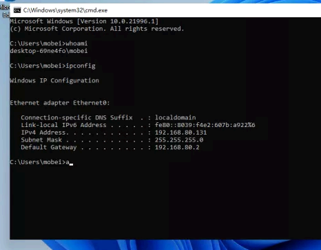Click the Connection-specific DNS Suffix label
The image size is (321, 250).
(76, 117)
